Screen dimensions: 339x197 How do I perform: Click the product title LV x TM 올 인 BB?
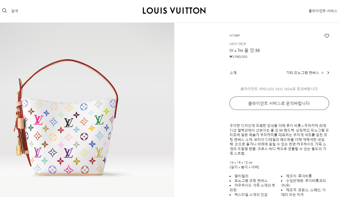pos(245,51)
